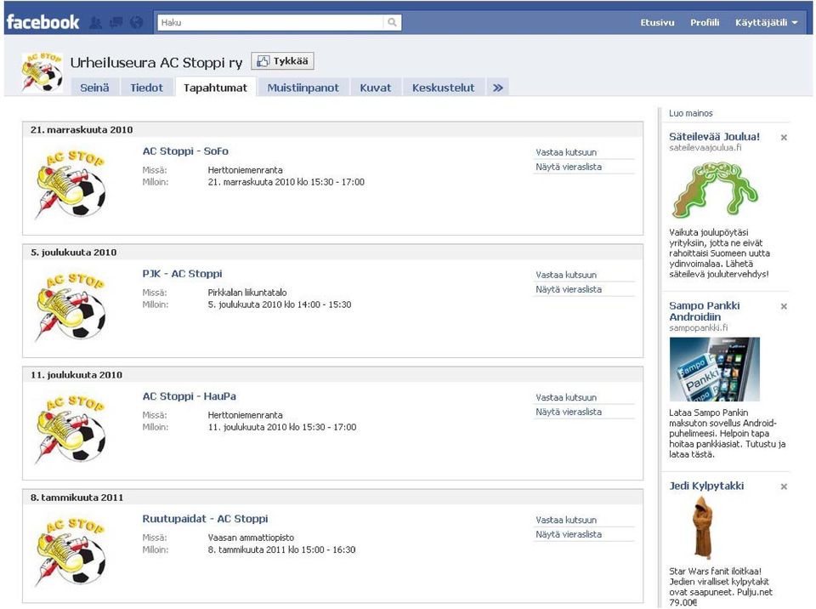Click the 21. marraskuuta 2010 date header
Screen dimensions: 816x609
pyautogui.click(x=82, y=129)
